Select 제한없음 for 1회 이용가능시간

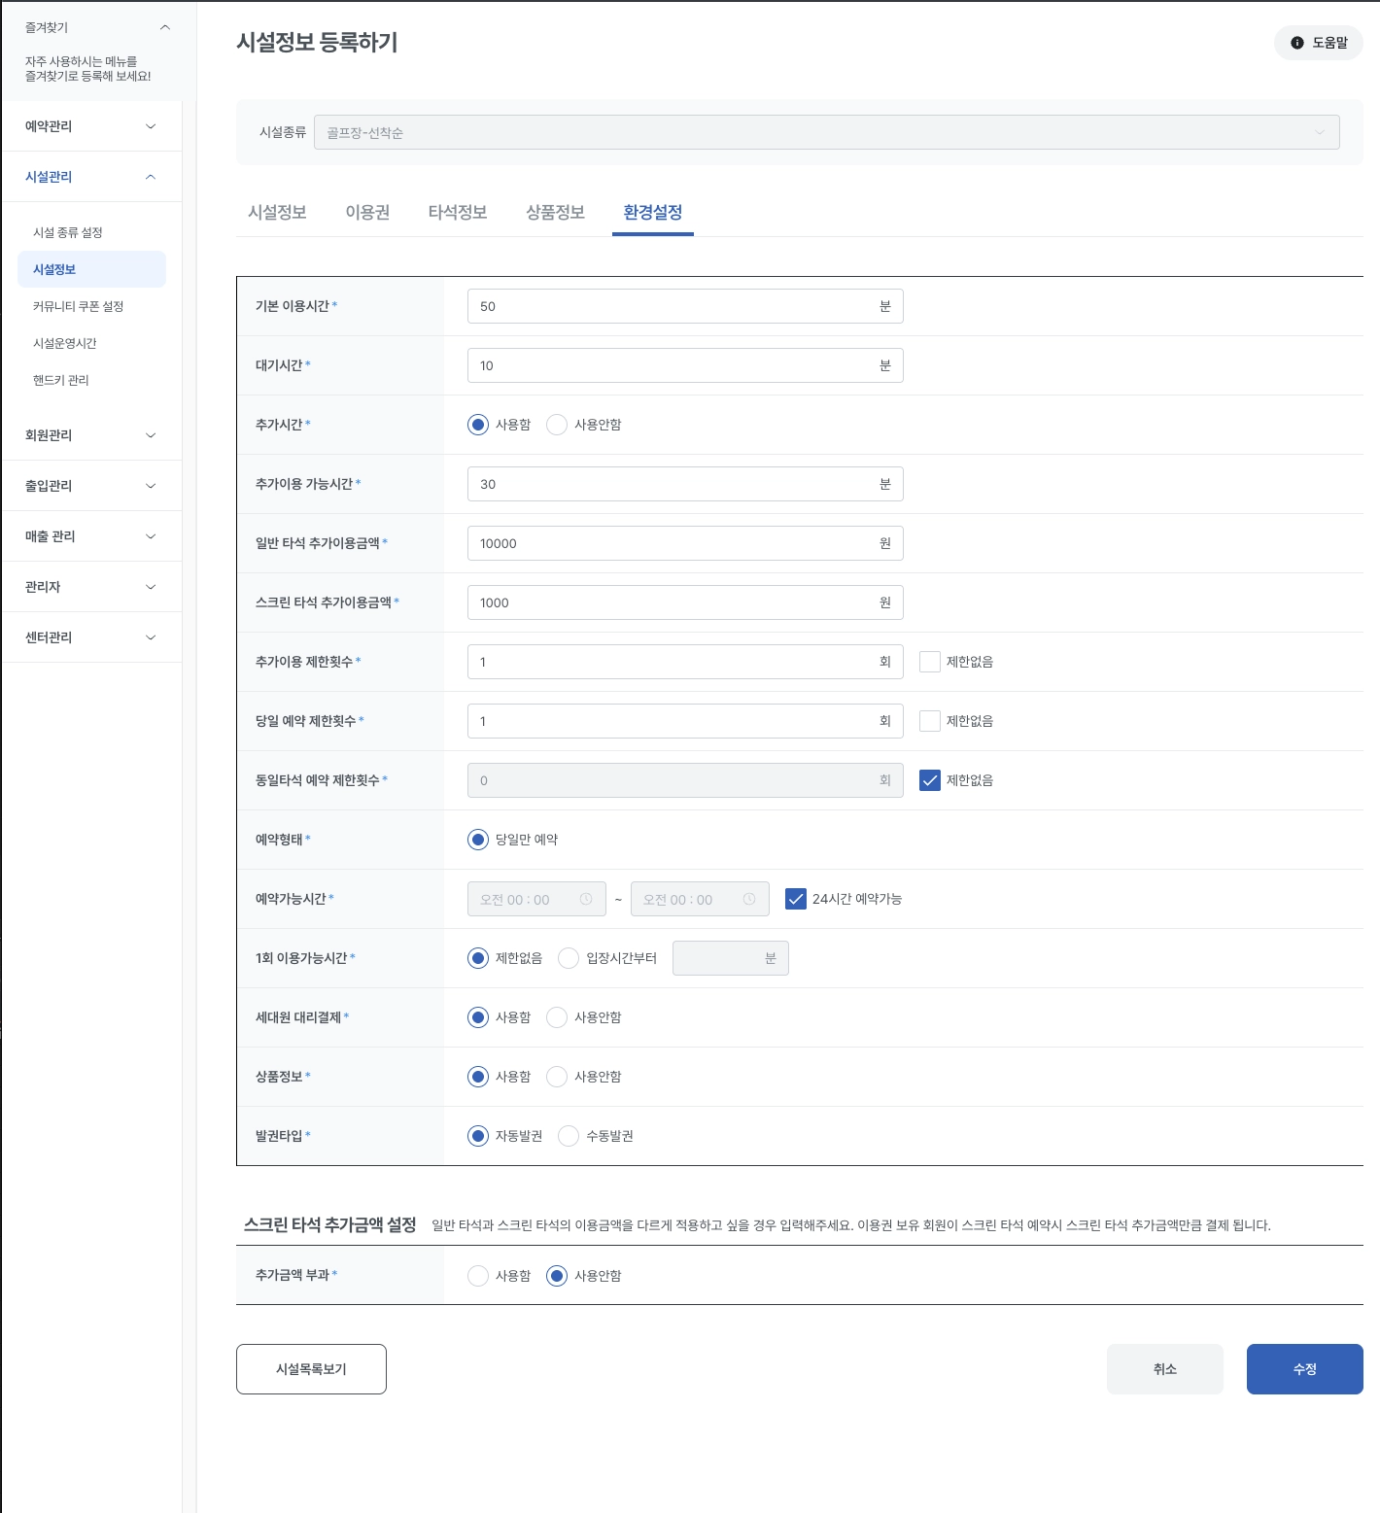point(478,958)
